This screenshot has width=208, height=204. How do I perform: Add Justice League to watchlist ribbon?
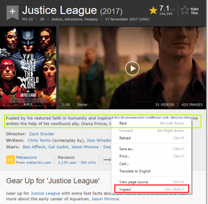click(12, 13)
